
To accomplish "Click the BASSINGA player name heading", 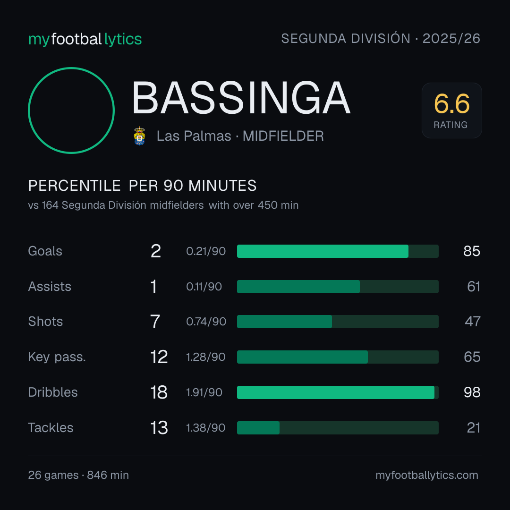I will (241, 98).
